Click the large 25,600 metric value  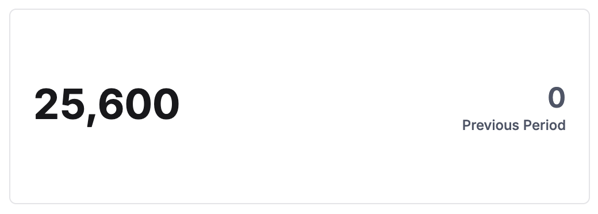[107, 105]
